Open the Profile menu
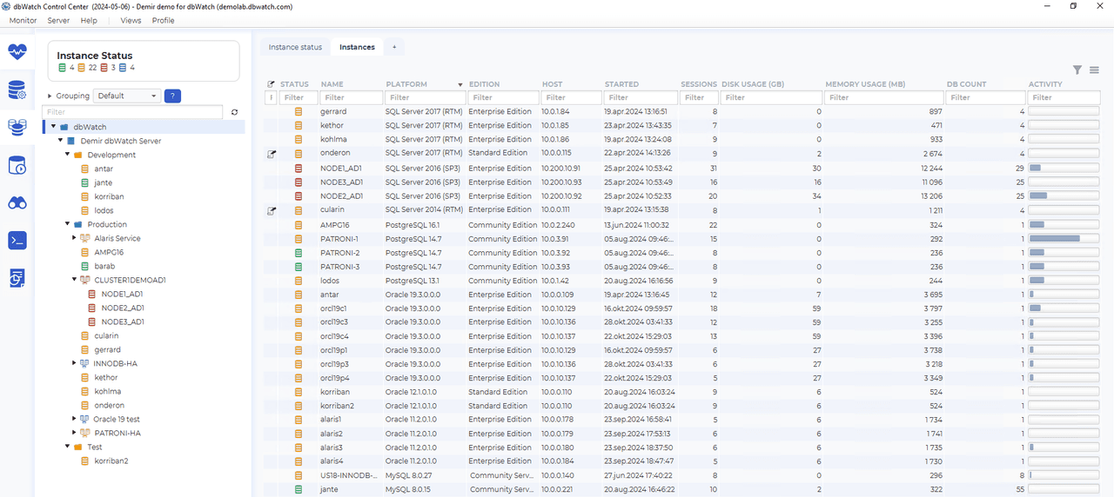 click(x=164, y=20)
